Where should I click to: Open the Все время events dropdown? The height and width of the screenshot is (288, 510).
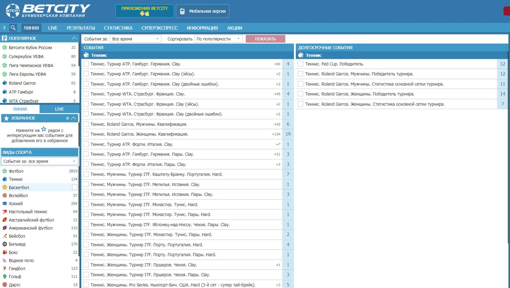135,39
